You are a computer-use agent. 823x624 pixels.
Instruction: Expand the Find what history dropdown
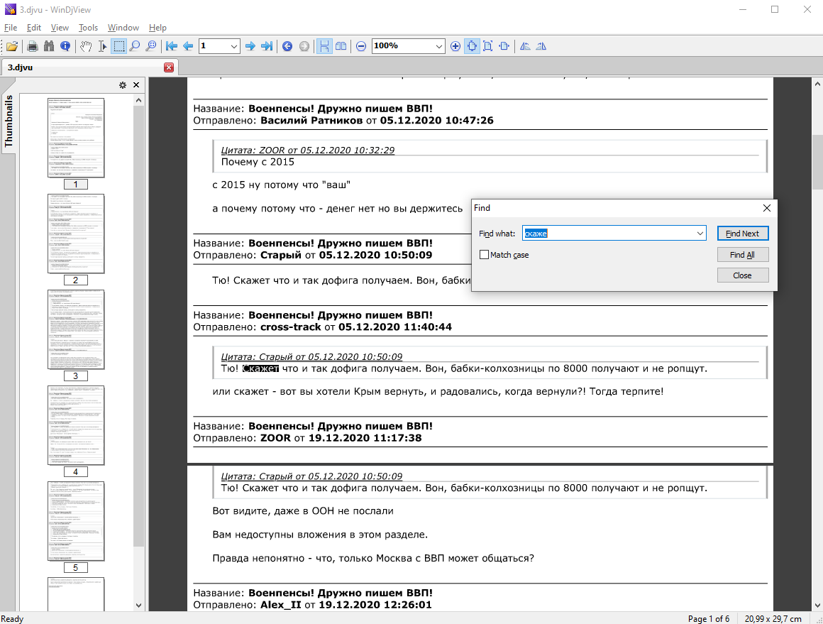coord(700,234)
